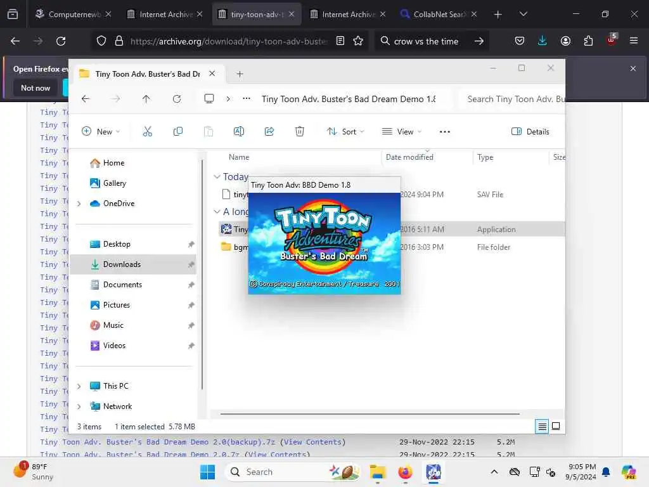649x487 pixels.
Task: Click the address bar path chevron
Action: click(228, 99)
